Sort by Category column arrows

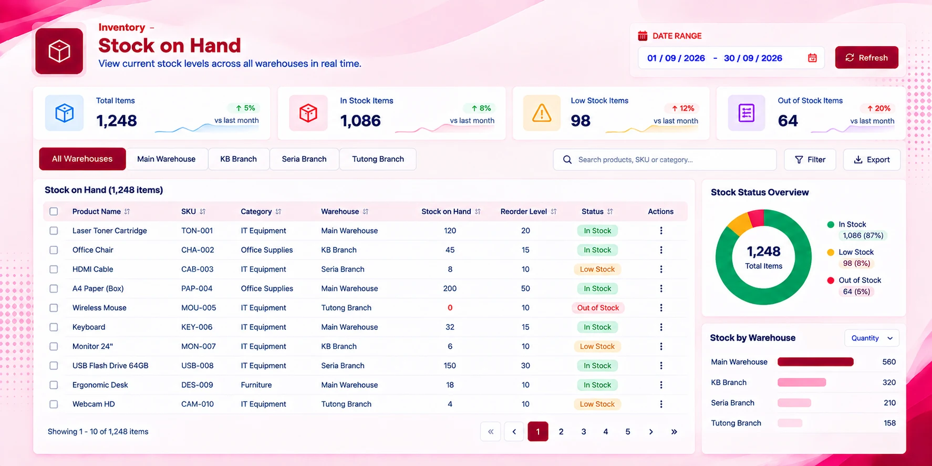click(278, 212)
